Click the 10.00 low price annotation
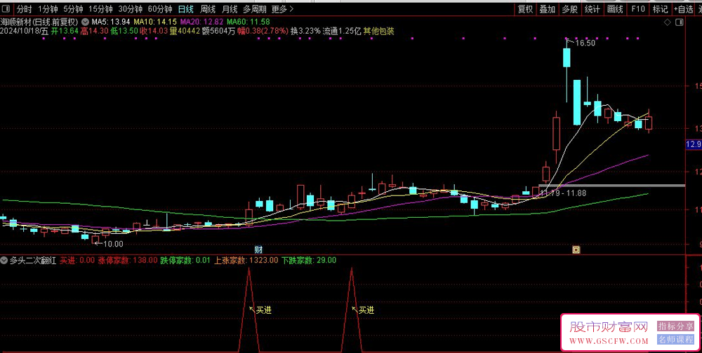The width and height of the screenshot is (702, 353). coord(113,244)
